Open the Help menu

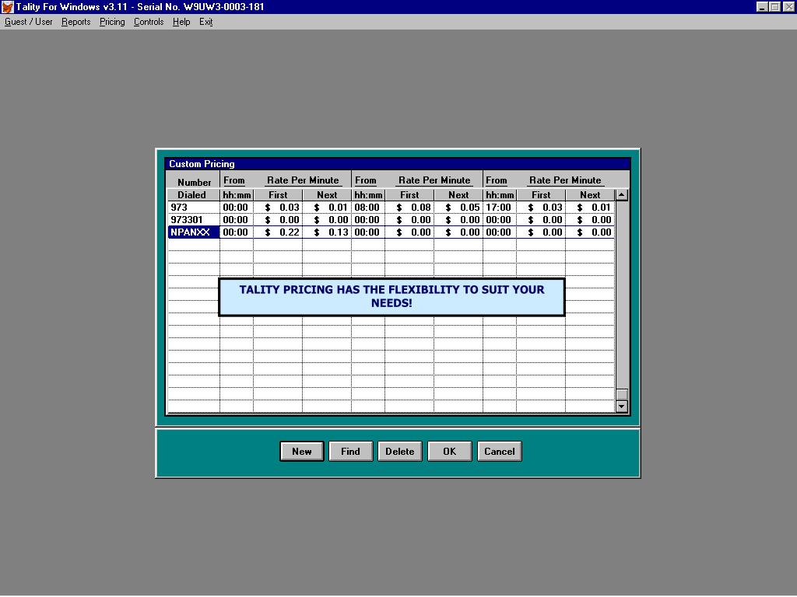[181, 22]
